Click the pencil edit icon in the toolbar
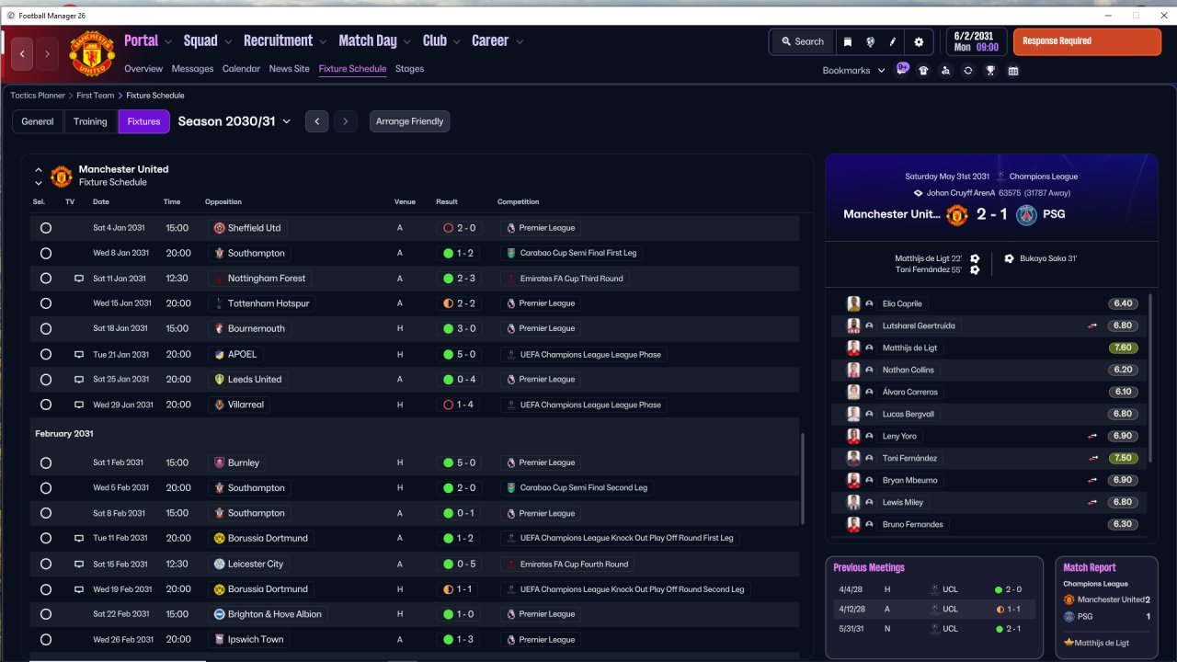 pos(893,41)
